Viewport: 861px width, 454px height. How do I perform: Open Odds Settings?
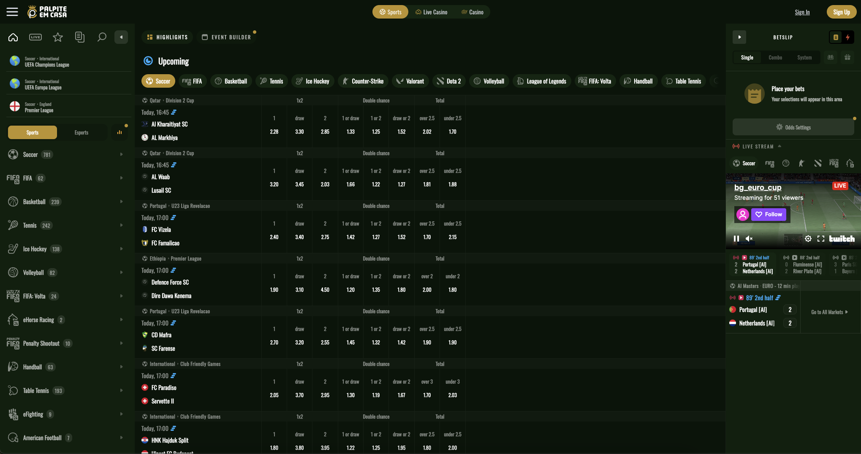(793, 127)
